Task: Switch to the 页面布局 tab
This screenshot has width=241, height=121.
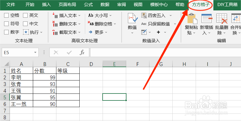Action: (x=67, y=5)
